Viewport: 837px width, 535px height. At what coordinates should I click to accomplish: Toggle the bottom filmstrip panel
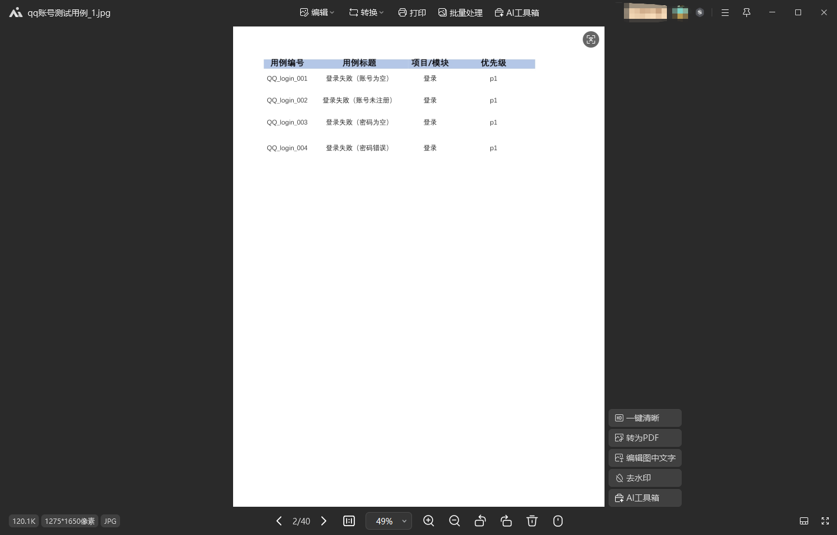pyautogui.click(x=804, y=521)
